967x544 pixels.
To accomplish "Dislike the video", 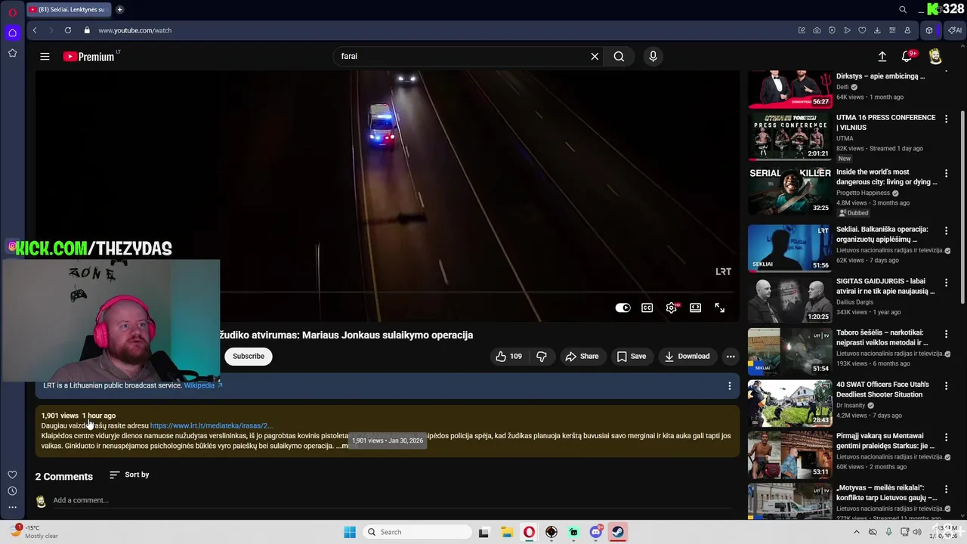I will click(x=542, y=357).
